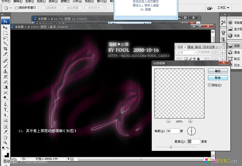The image size is (242, 166).
Task: Open the 直方图 histogram panel icon
Action: pos(230,29)
